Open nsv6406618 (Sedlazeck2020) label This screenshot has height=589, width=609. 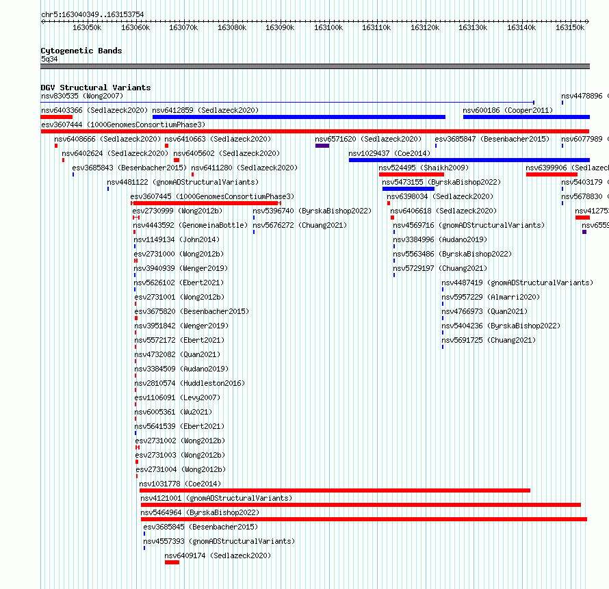(443, 211)
